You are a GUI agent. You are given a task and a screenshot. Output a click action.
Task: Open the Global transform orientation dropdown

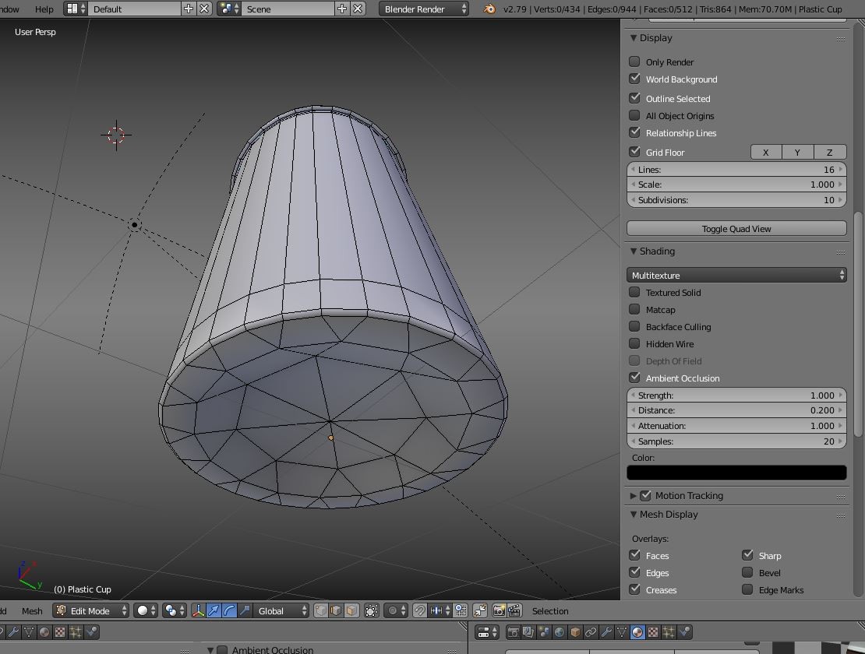click(x=273, y=611)
